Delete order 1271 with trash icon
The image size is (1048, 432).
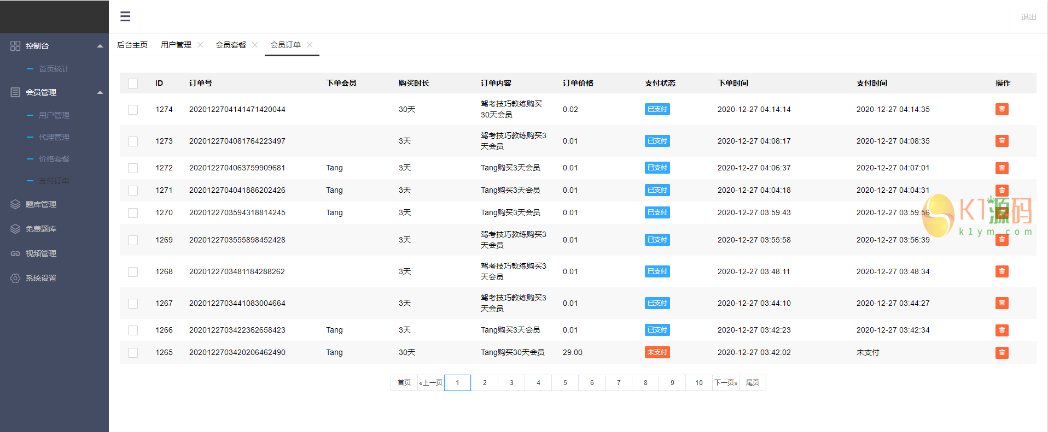point(1002,190)
